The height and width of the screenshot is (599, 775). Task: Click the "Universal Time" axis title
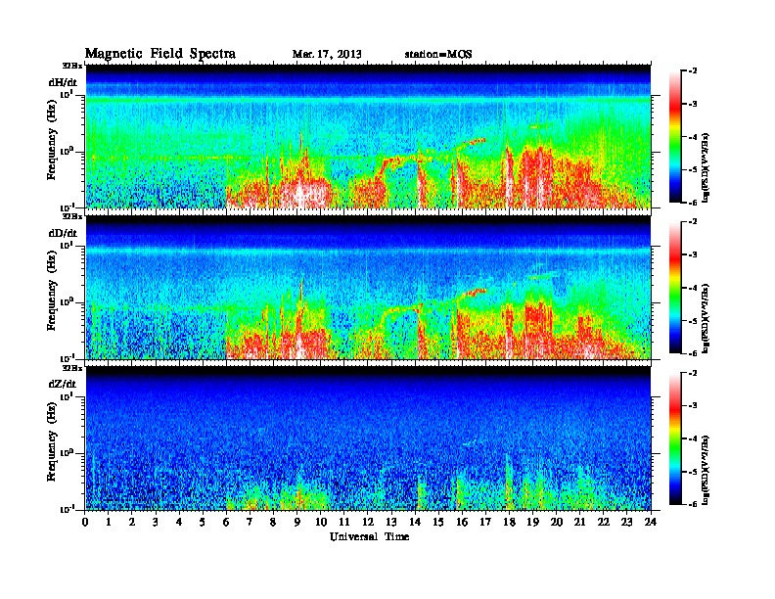click(x=369, y=536)
